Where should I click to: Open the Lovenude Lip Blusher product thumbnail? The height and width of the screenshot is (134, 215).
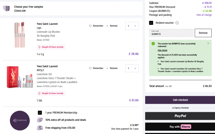[x=20, y=34]
